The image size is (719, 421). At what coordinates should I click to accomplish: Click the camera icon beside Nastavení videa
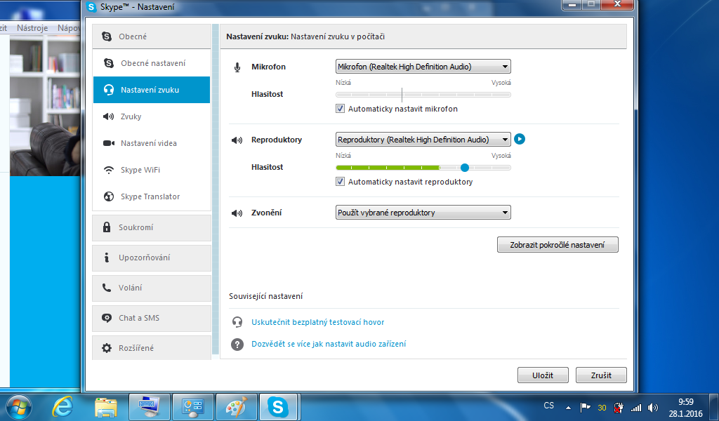coord(109,143)
